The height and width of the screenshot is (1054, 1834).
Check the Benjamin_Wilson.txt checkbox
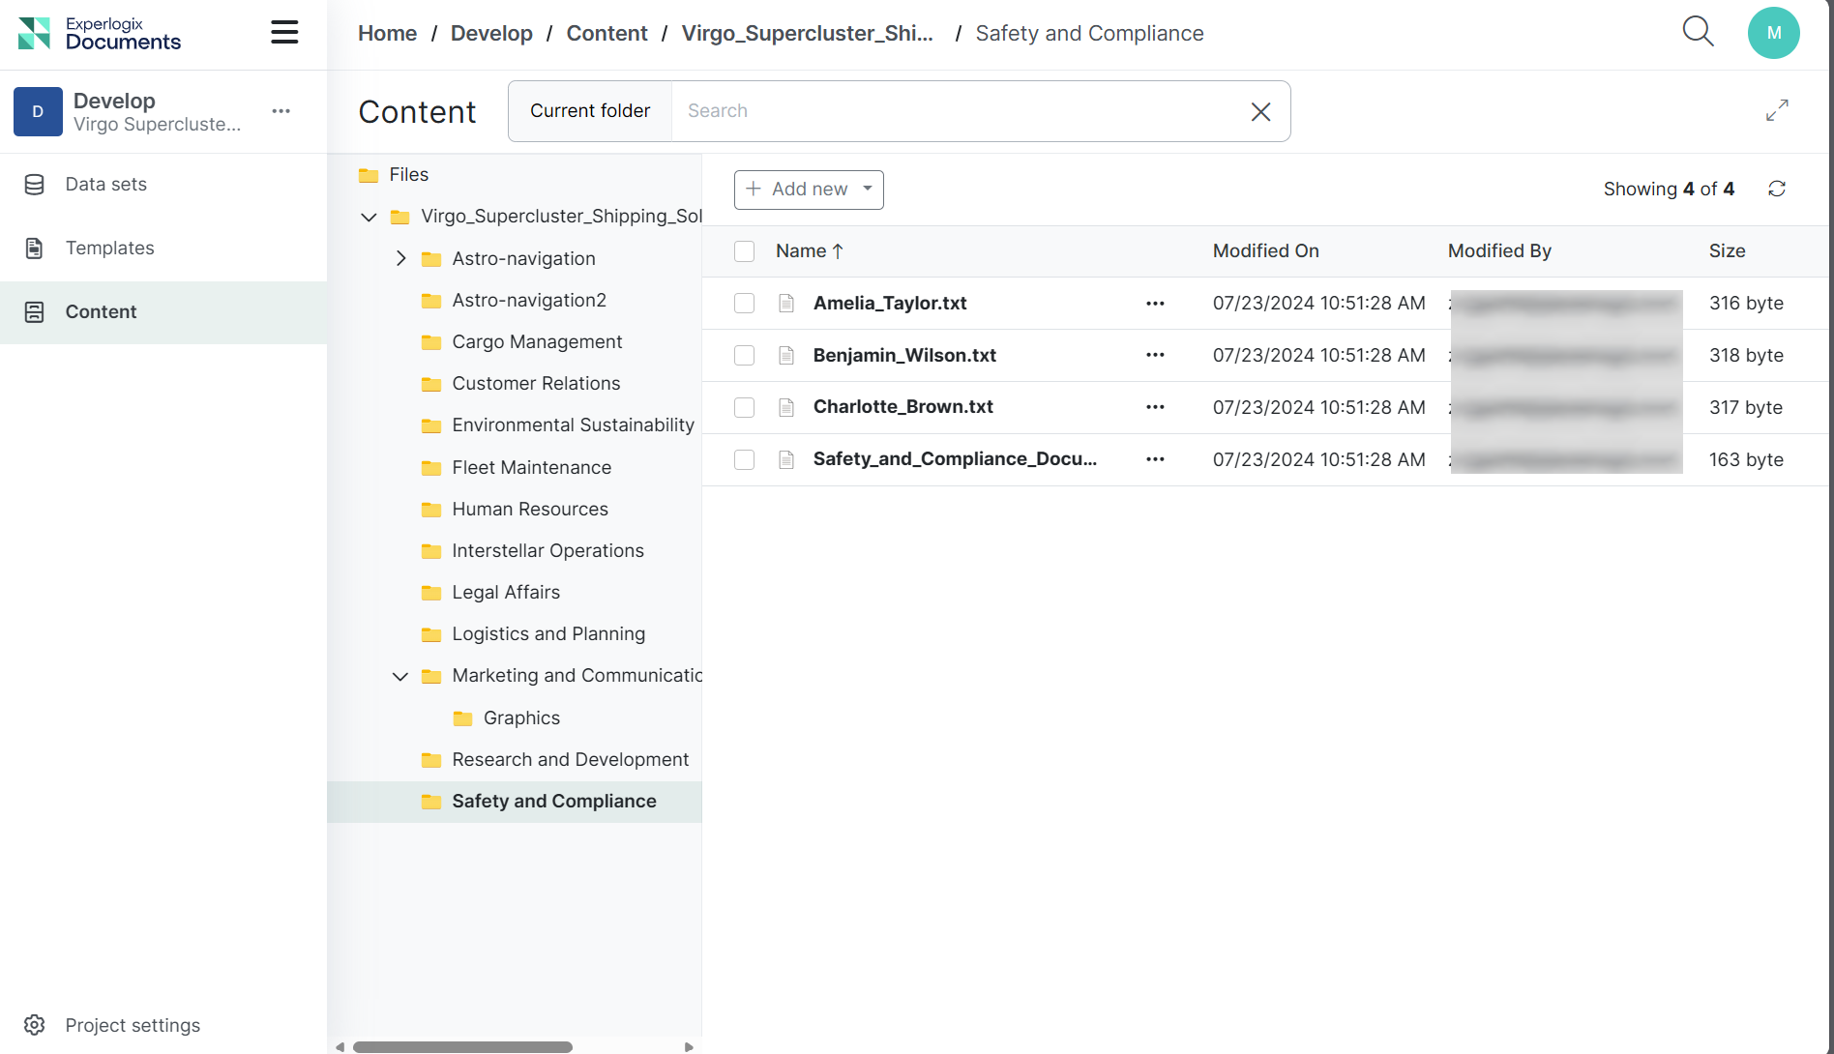(744, 356)
